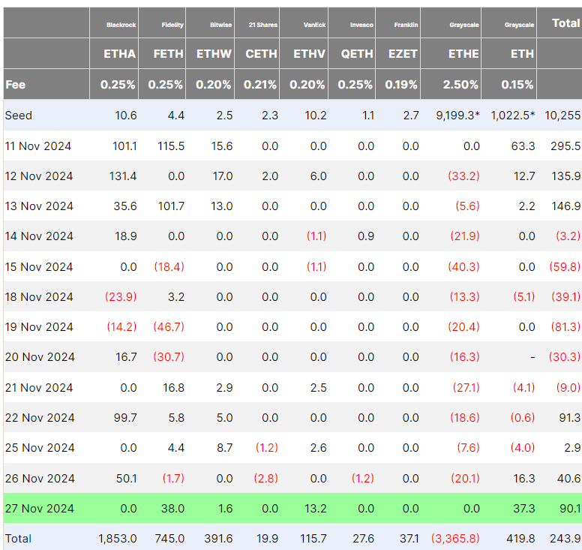Select the VanEck issuer label
The height and width of the screenshot is (550, 582).
coord(314,25)
